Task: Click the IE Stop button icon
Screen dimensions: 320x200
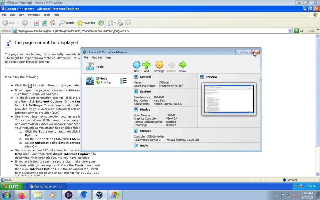Action: click(36, 23)
